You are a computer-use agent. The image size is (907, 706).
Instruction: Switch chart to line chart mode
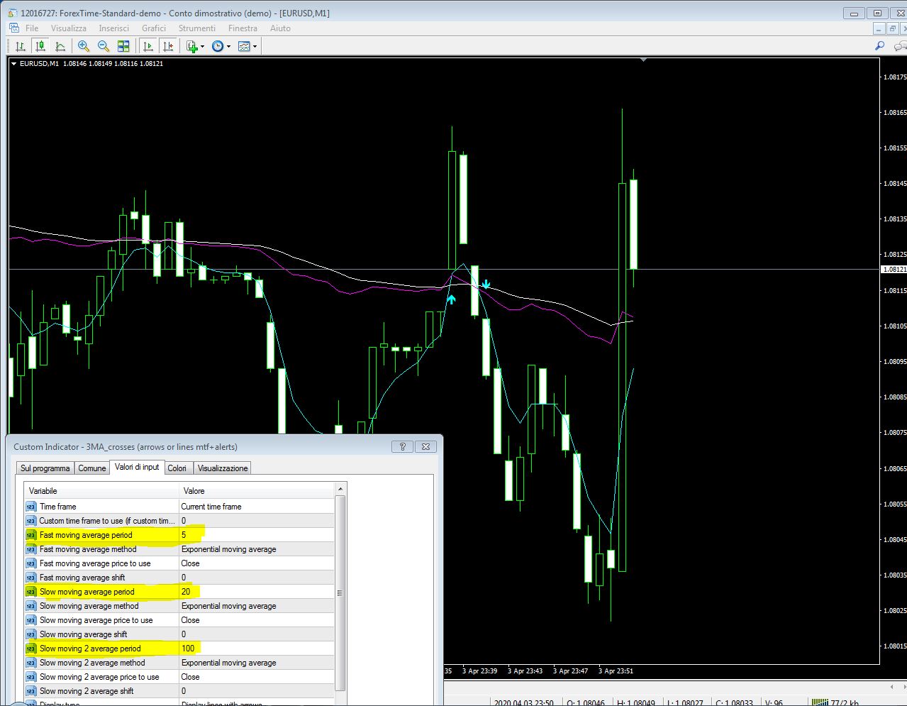pos(60,46)
